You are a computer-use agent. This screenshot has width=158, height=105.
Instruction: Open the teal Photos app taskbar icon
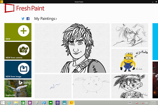pyautogui.click(x=65, y=103)
